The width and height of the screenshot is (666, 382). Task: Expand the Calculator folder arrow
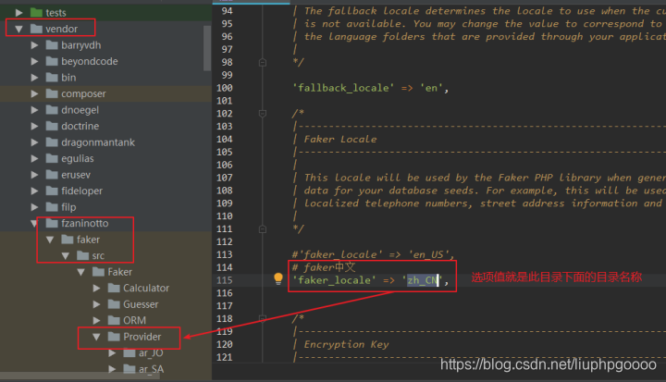[96, 288]
